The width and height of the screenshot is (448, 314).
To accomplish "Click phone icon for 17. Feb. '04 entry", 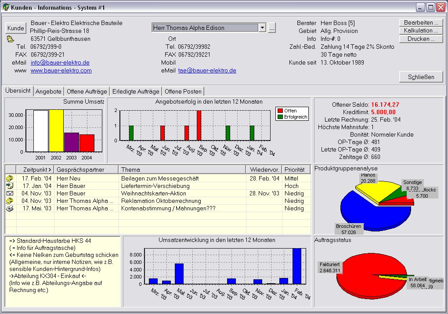I will (x=10, y=178).
